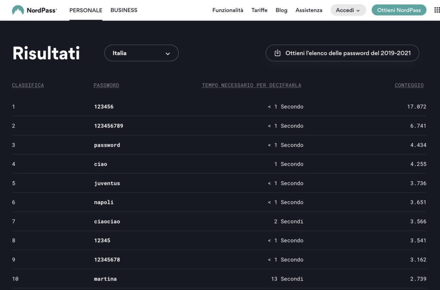
Task: Sort by Tempo necessario per decifrarla header
Action: coord(251,85)
